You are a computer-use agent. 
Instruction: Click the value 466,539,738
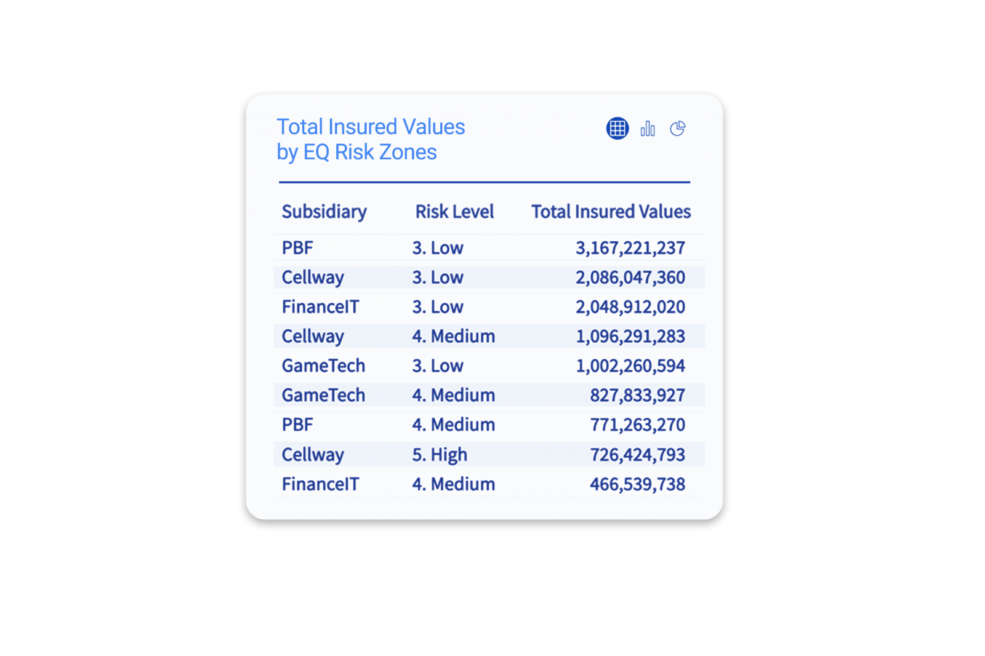(638, 484)
